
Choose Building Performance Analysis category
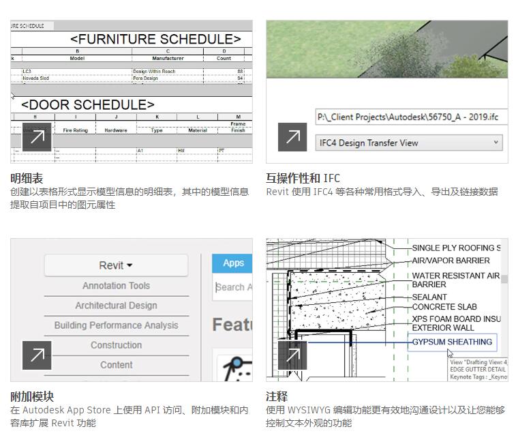pos(116,325)
